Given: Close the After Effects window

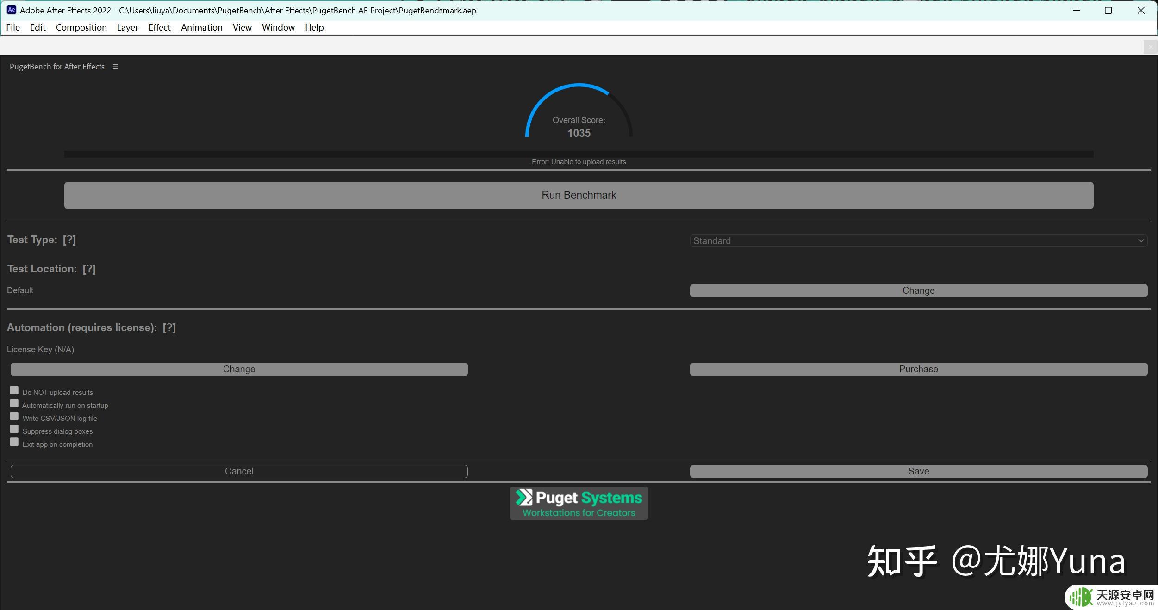Looking at the screenshot, I should [1141, 10].
